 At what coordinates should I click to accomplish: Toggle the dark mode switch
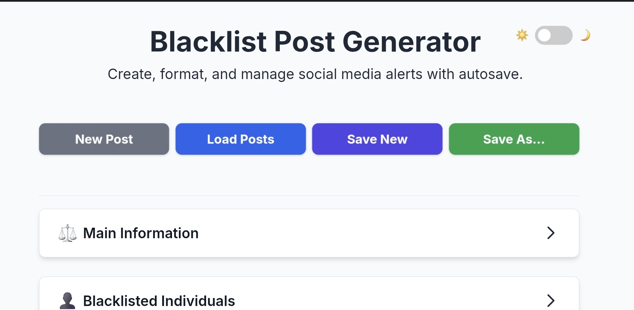553,35
